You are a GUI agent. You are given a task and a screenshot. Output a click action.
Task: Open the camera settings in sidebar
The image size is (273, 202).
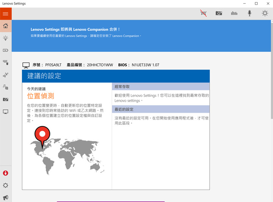pos(6,99)
